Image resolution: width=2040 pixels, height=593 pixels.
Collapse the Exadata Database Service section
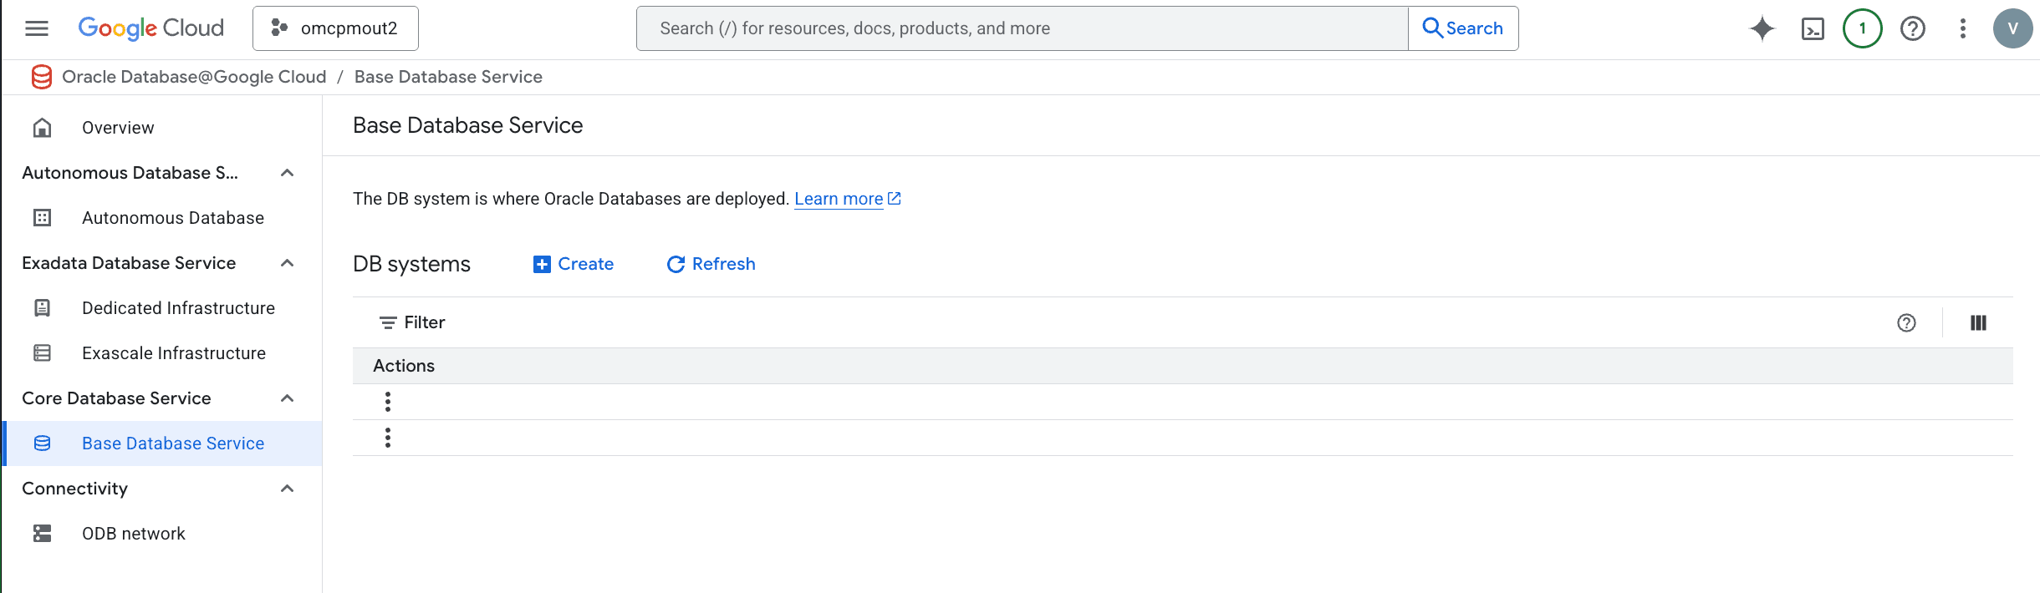pyautogui.click(x=288, y=263)
